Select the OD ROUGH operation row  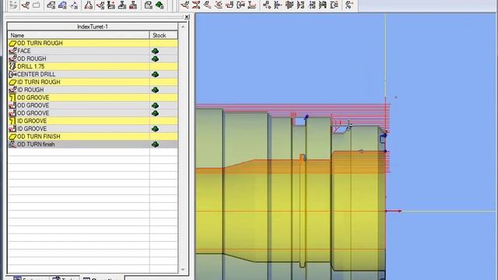tap(93, 59)
